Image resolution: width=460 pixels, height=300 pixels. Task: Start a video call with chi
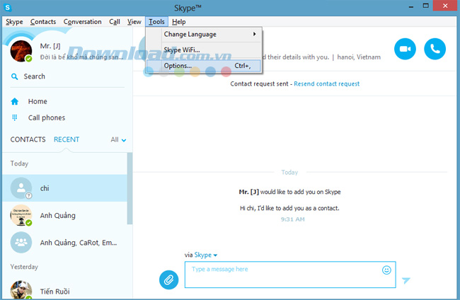[405, 49]
